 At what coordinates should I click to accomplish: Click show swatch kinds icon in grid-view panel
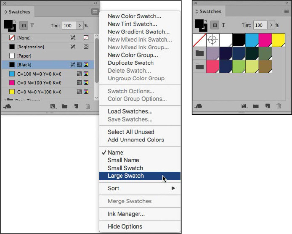point(244,106)
